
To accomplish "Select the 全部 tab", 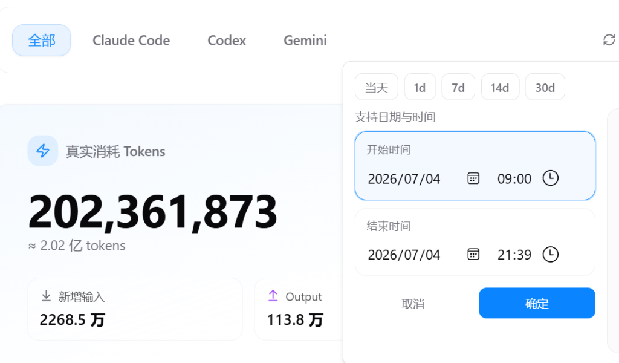I will (42, 41).
